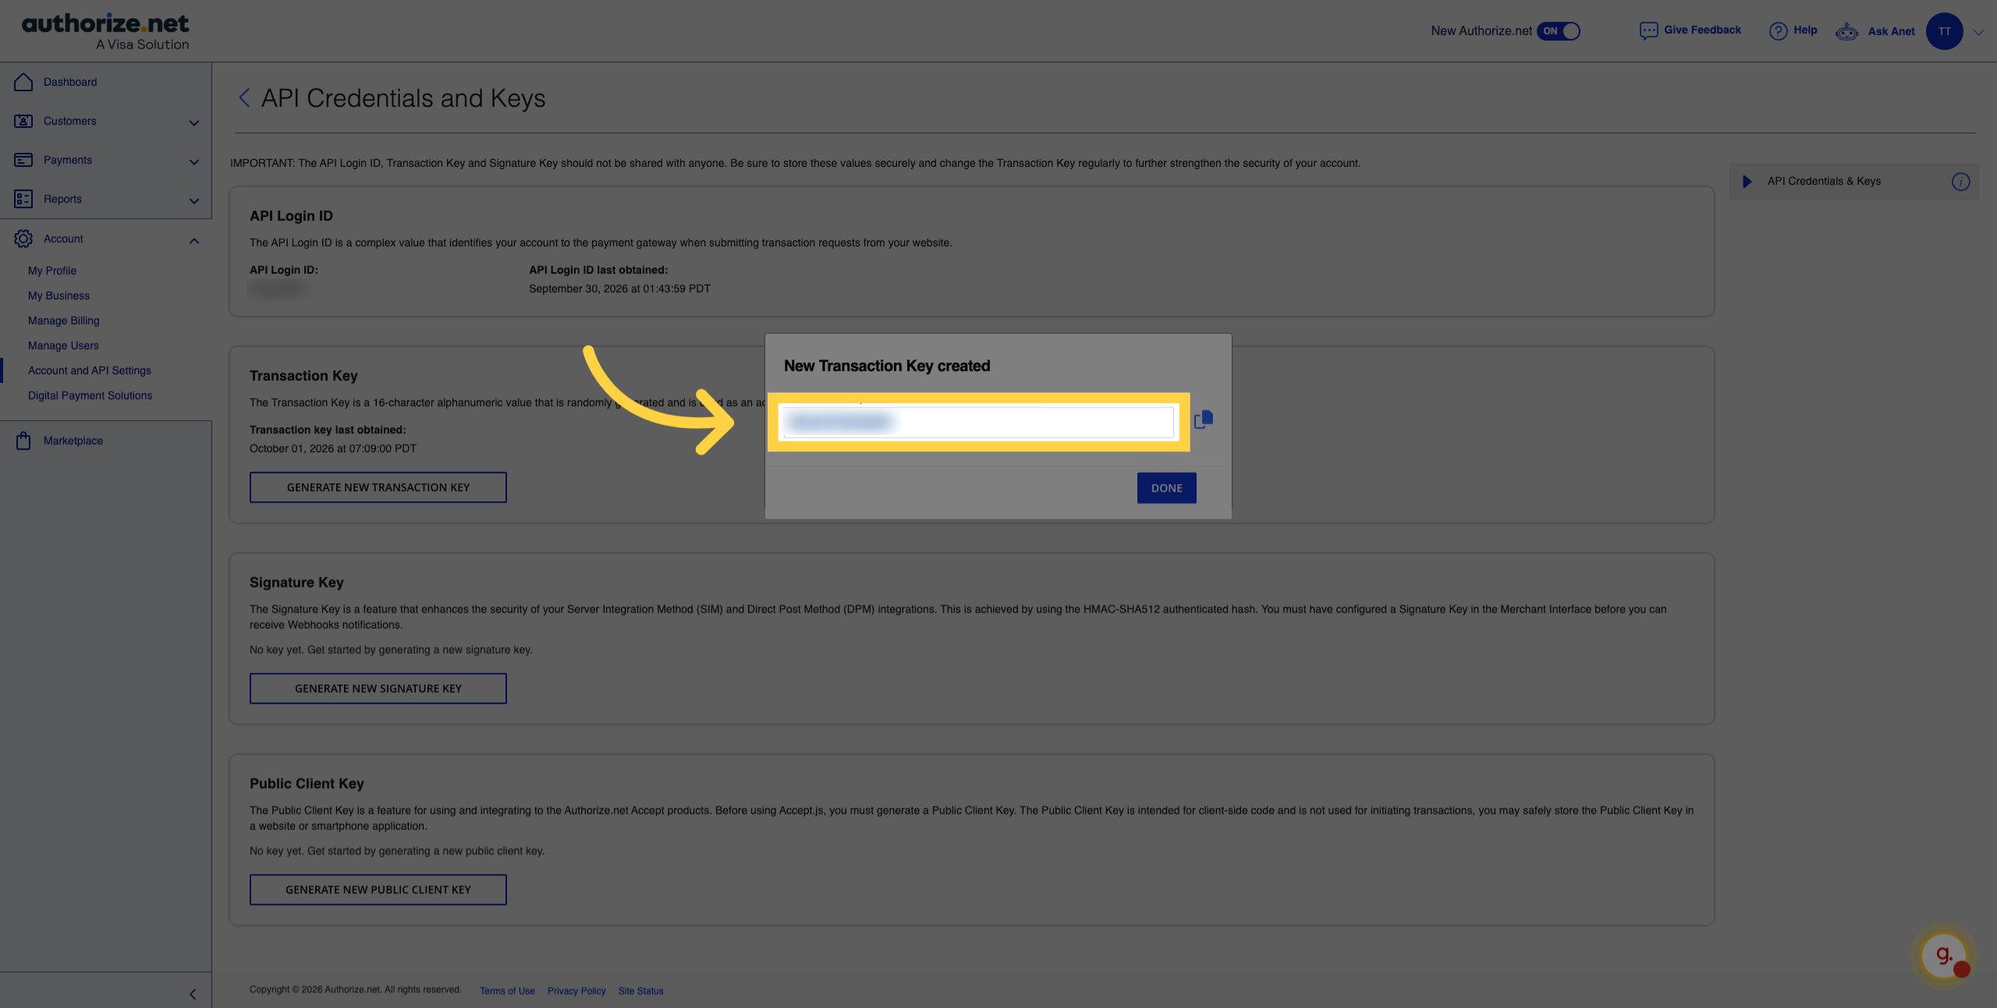This screenshot has height=1008, width=1997.
Task: Expand the user profile dropdown chevron
Action: [1979, 32]
